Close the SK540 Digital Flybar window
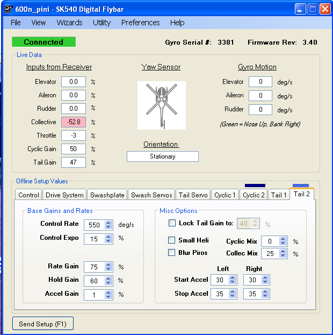Image resolution: width=333 pixels, height=335 pixels. (325, 9)
